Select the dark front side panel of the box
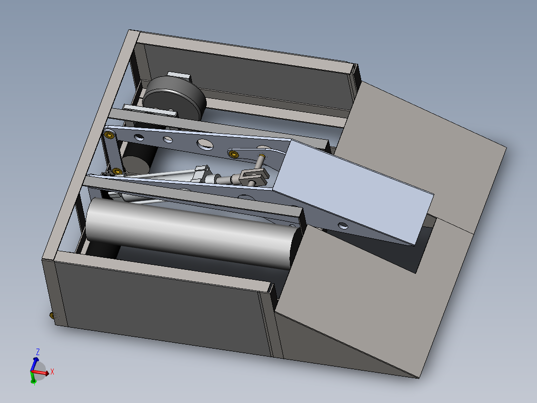Viewport: 537px width, 403px height. point(164,309)
